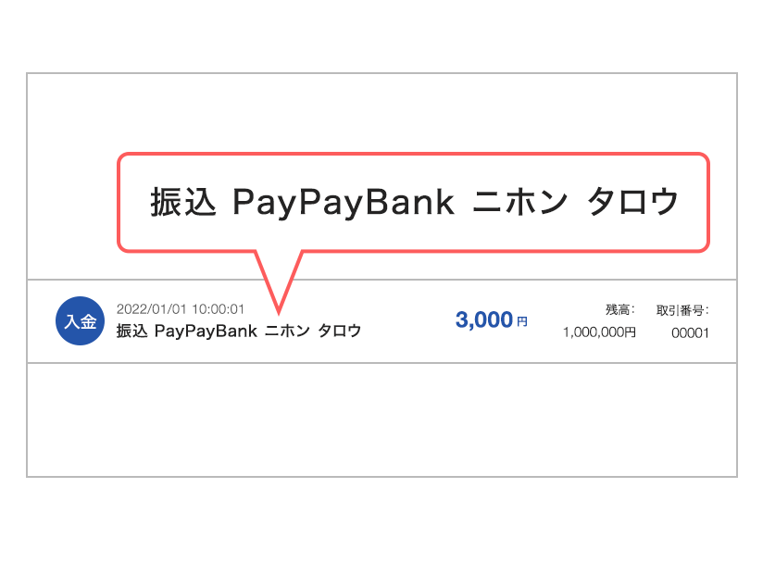This screenshot has height=563, width=763.
Task: Click the 1,000,000円 balance value
Action: (599, 332)
